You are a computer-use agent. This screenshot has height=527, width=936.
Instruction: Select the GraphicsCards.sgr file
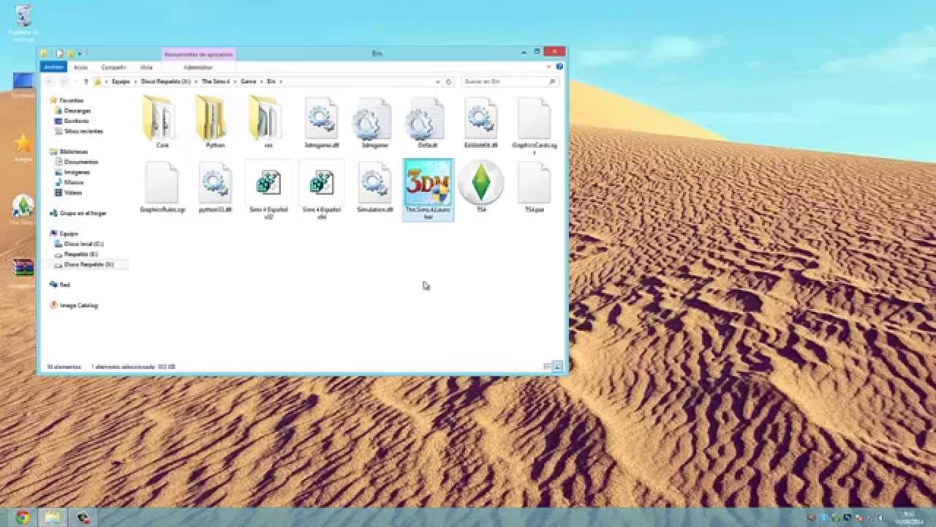(534, 126)
